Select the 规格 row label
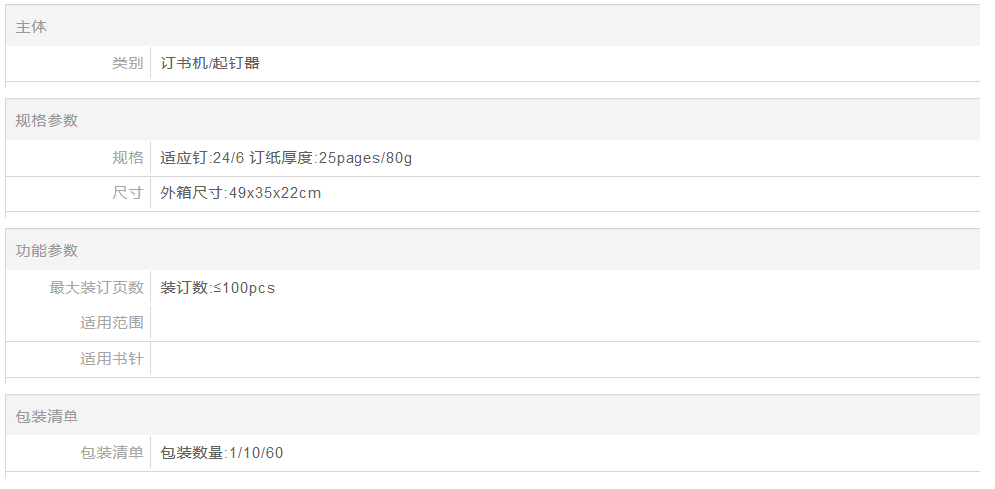995x489 pixels. coord(127,158)
